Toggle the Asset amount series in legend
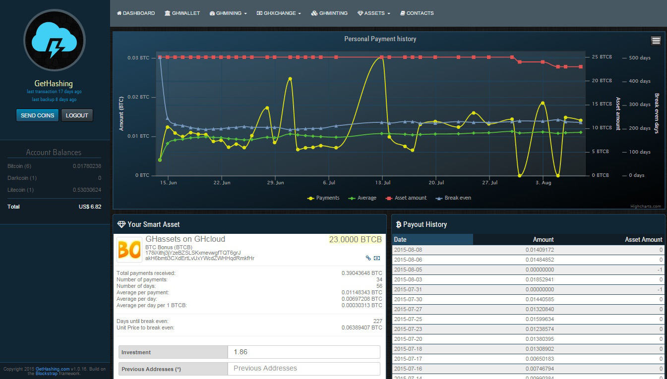 click(406, 198)
